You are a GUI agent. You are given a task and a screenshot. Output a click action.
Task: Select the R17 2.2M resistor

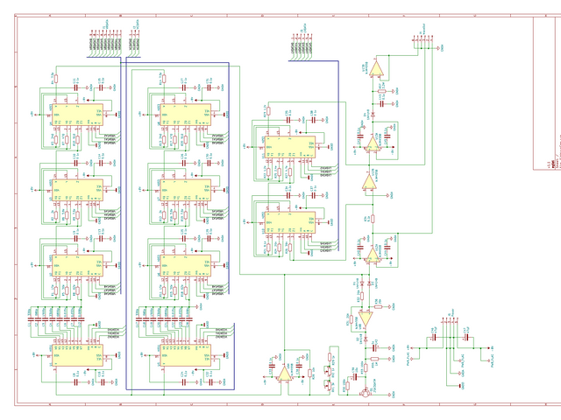(381, 91)
